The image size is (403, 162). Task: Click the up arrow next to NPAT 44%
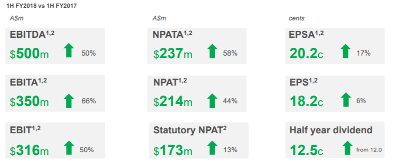[x=212, y=101]
